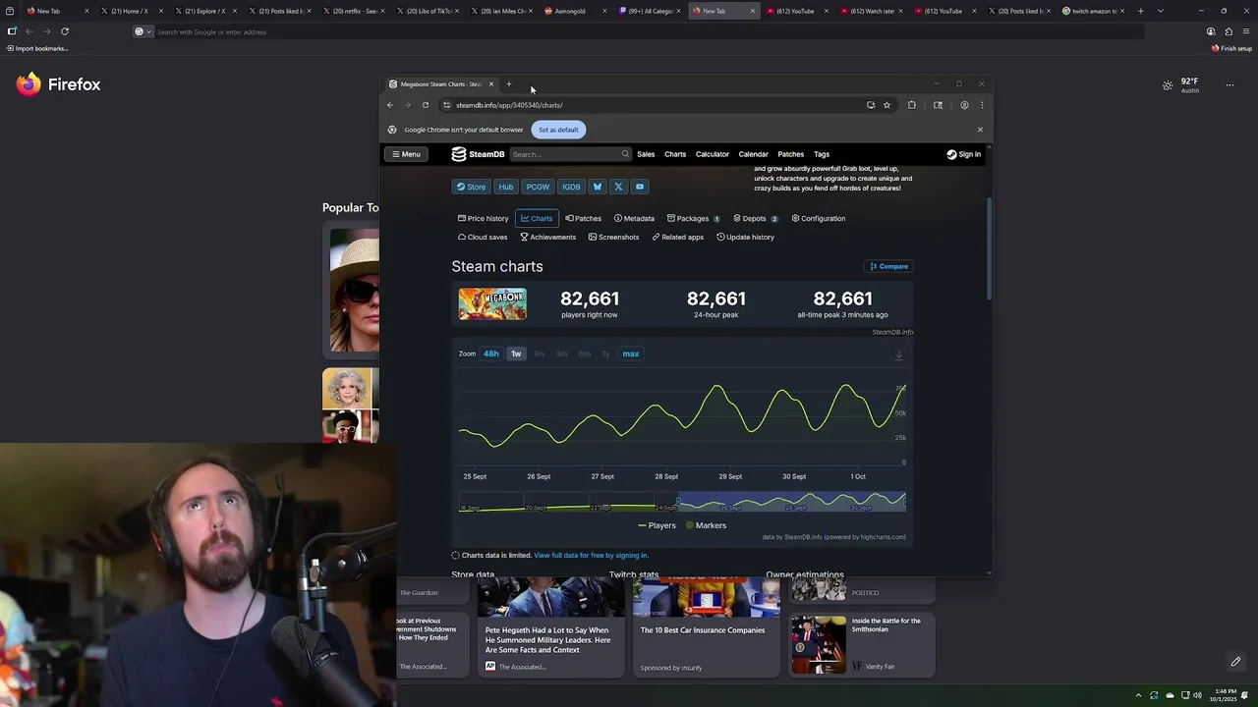Click the Chrome page vertical scrollbar
The width and height of the screenshot is (1258, 707).
(x=989, y=250)
